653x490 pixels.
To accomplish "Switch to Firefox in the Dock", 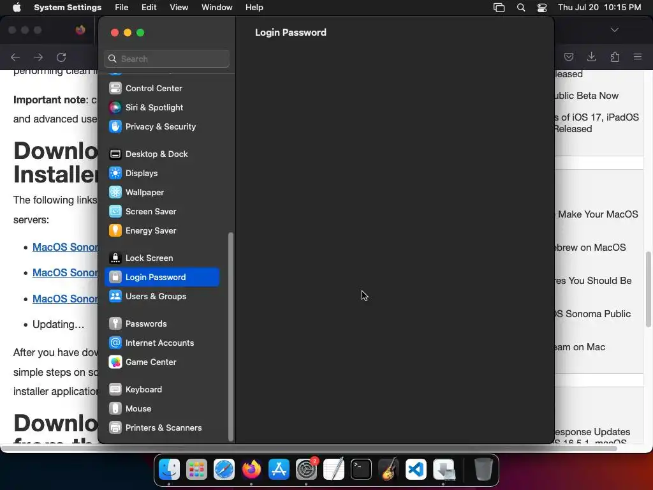I will tap(251, 470).
